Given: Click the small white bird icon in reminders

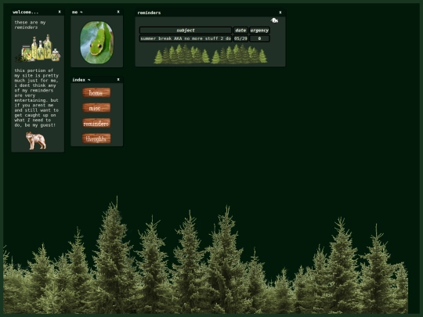Looking at the screenshot, I should click(274, 20).
